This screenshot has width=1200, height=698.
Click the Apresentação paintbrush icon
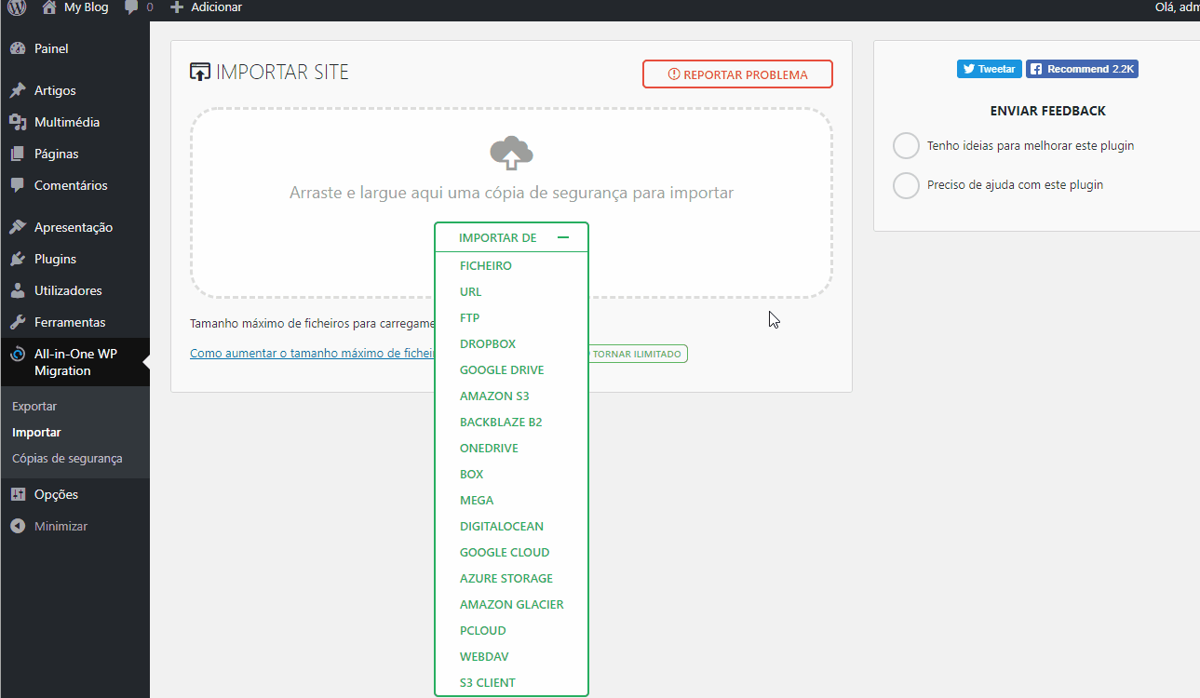[x=18, y=227]
